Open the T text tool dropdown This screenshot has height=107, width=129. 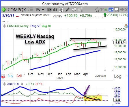point(49,10)
